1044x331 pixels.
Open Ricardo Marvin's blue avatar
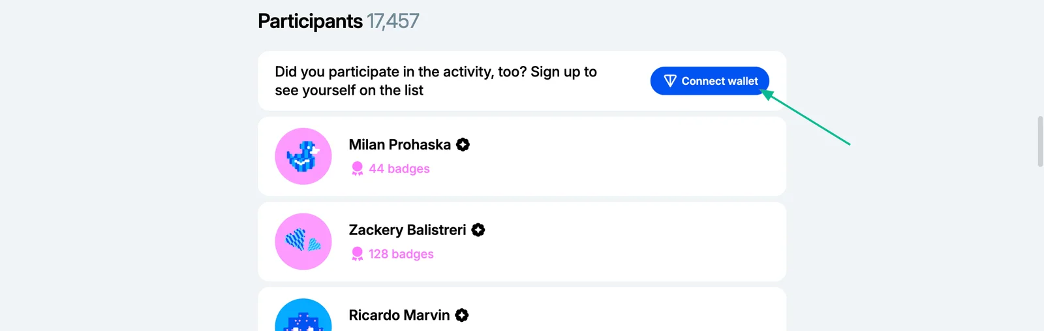tap(303, 315)
